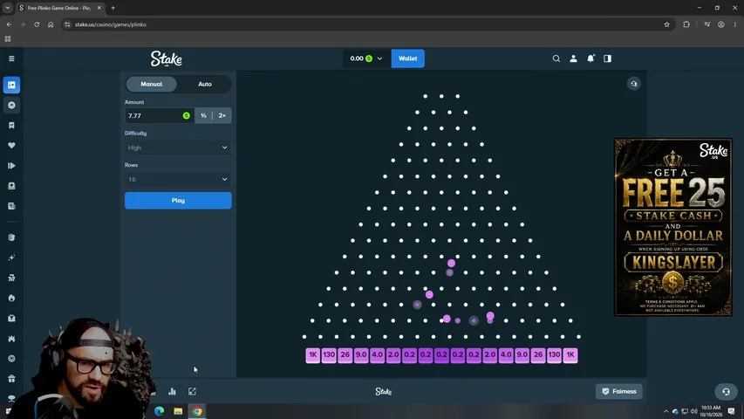Double the bet with 2× button
Screen dimensions: 744x419
[x=222, y=115]
